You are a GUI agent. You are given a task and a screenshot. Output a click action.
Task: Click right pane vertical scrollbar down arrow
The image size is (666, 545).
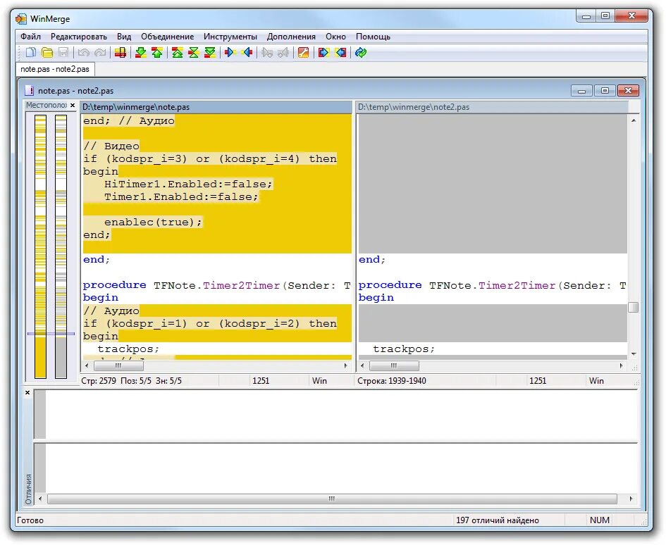coord(634,354)
